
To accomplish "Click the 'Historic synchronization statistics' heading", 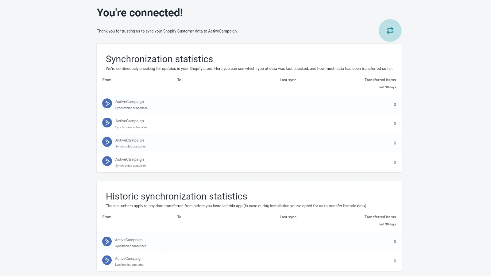I will 176,196.
